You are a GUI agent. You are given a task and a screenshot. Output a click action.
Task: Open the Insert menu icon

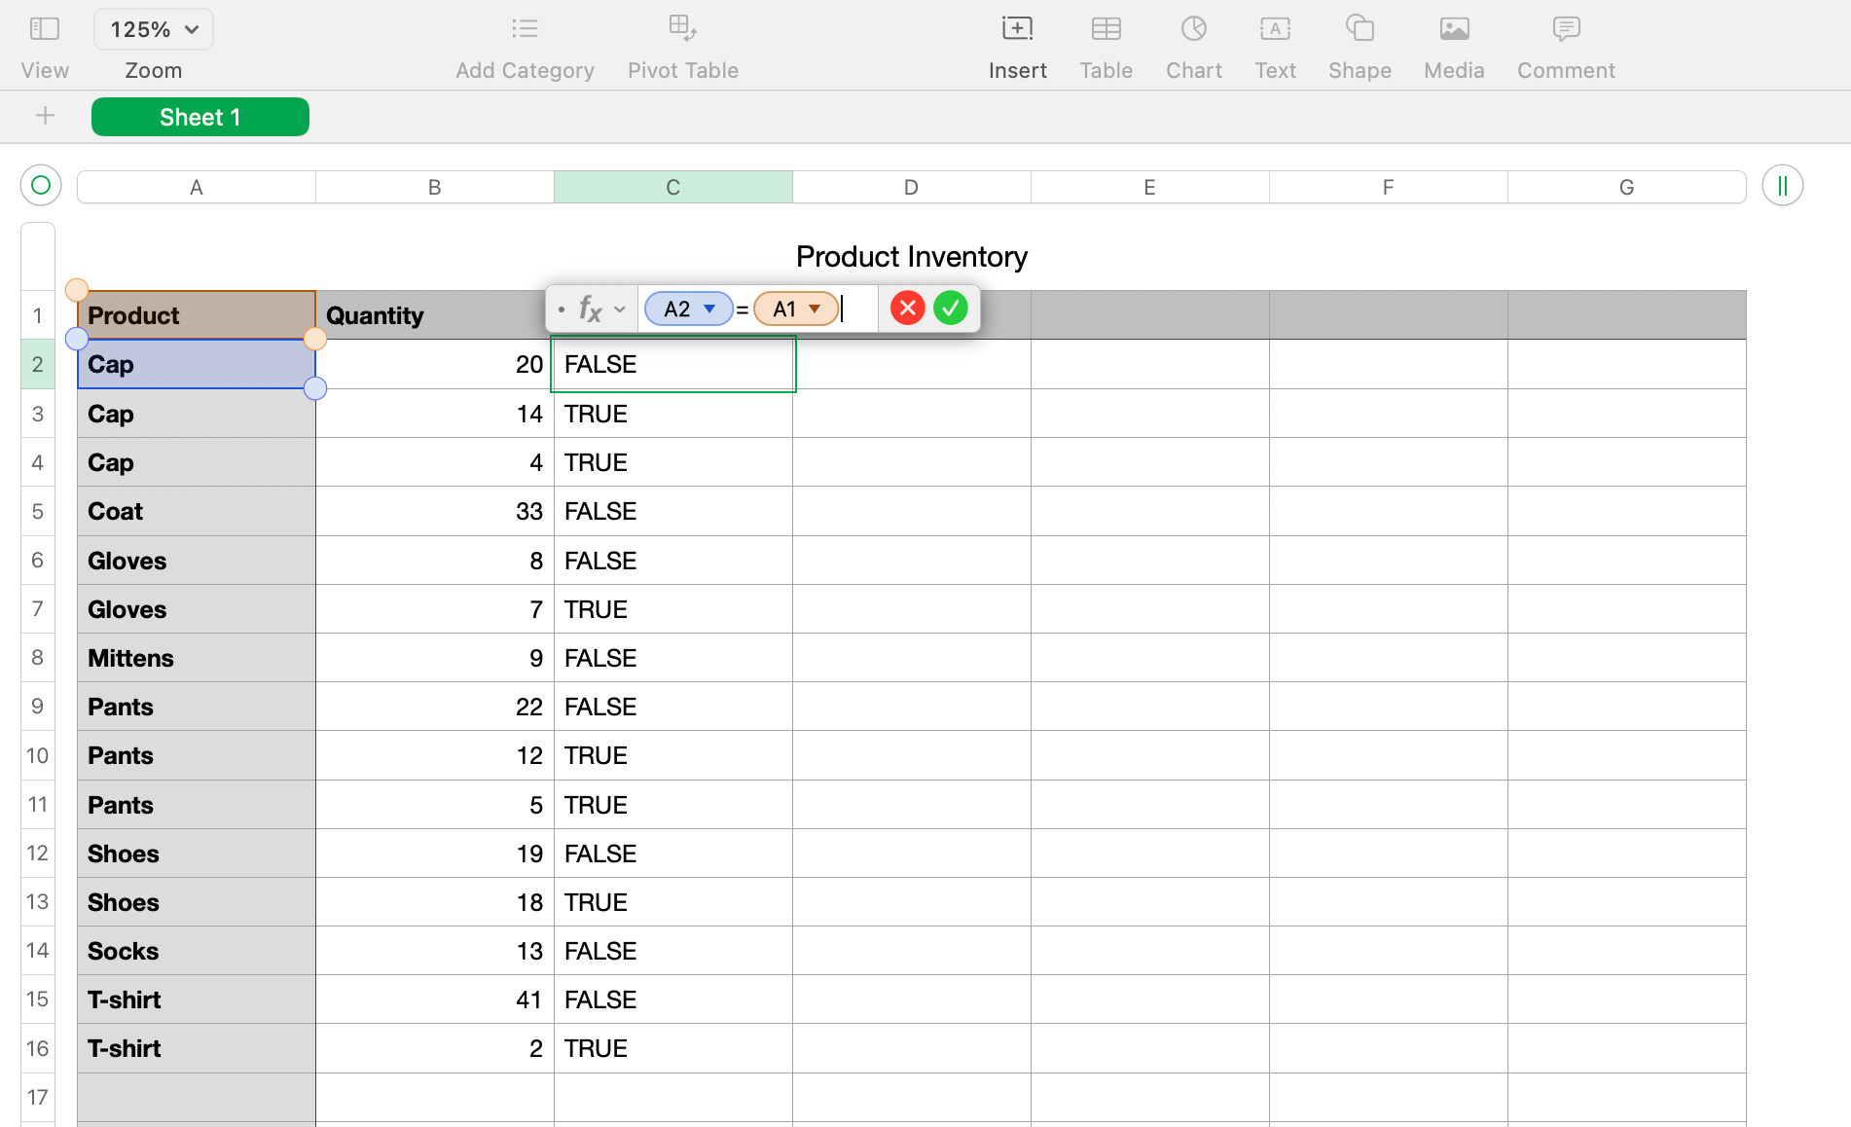click(x=1017, y=28)
